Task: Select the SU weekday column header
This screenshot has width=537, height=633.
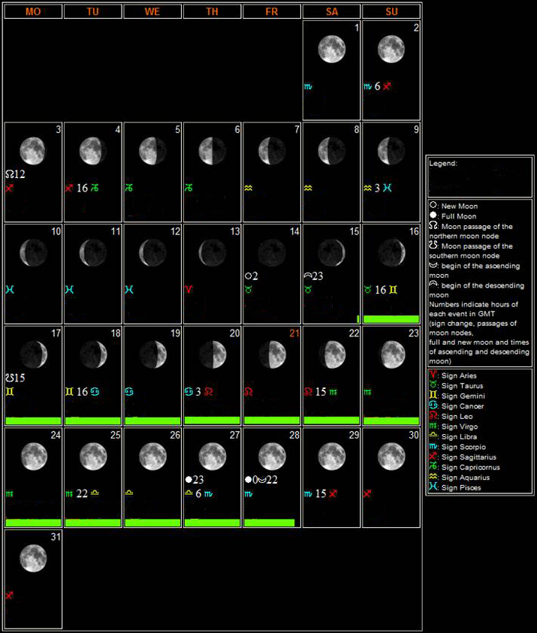Action: tap(391, 12)
